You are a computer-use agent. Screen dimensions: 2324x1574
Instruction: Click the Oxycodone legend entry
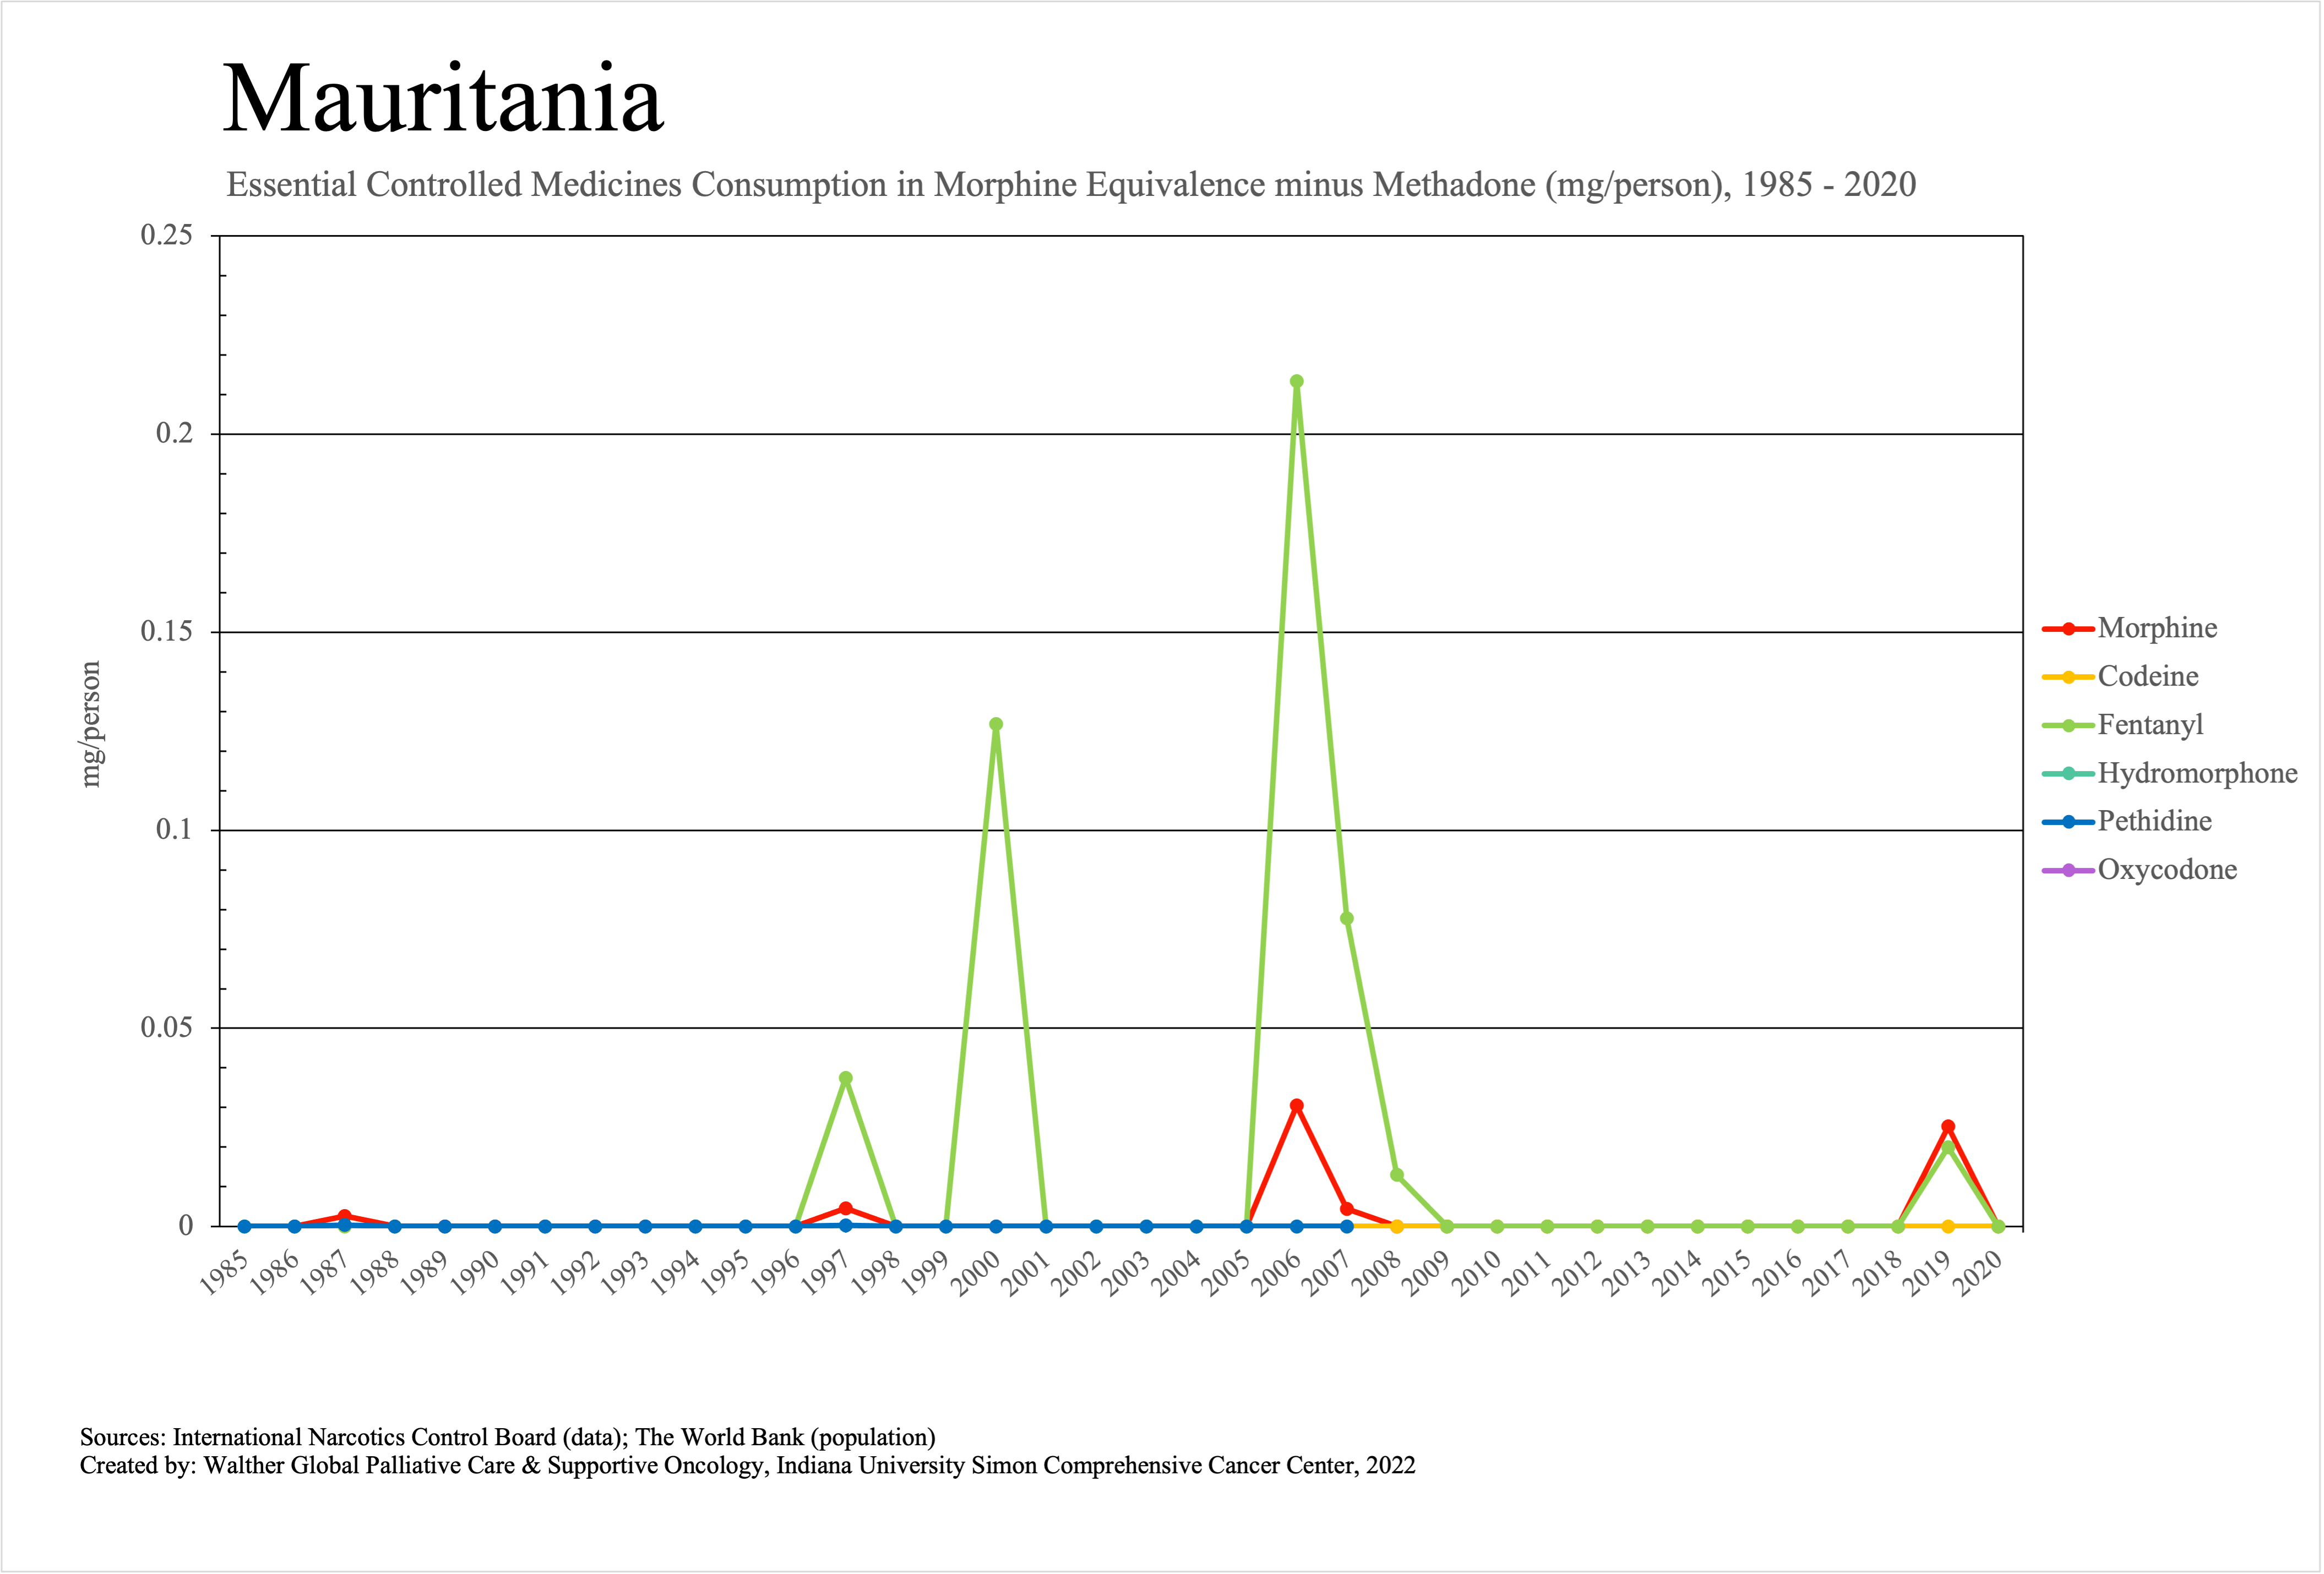[x=2167, y=870]
